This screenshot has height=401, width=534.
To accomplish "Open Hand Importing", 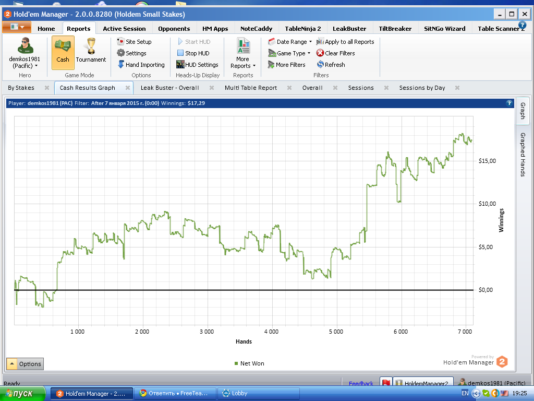I will 141,65.
